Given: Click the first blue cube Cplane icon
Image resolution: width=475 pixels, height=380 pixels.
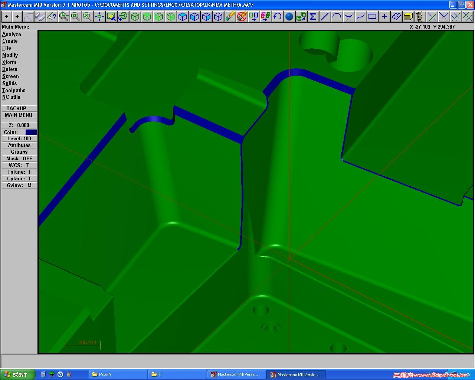Looking at the screenshot, I should (183, 16).
